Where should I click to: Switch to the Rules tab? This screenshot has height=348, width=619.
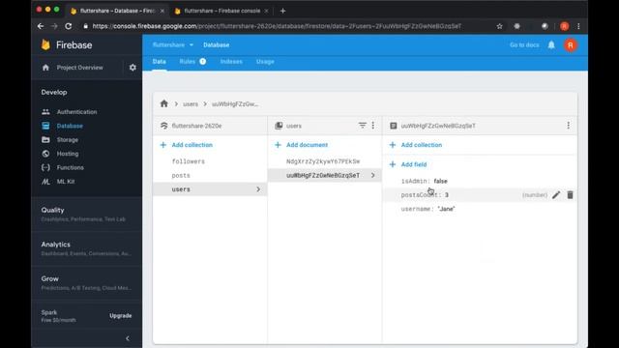[187, 62]
